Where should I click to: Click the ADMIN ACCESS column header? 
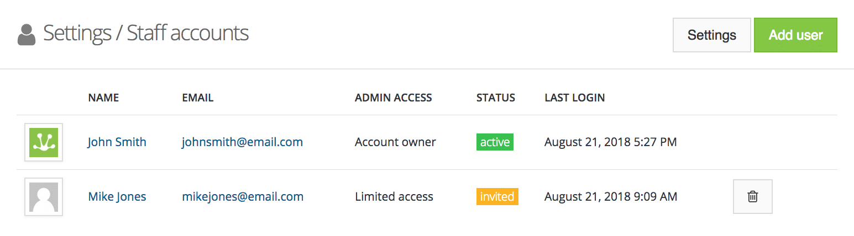(x=393, y=98)
